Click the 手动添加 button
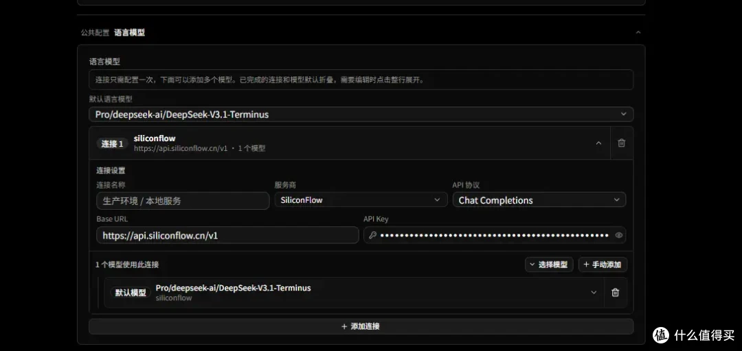This screenshot has width=742, height=351. coord(603,265)
